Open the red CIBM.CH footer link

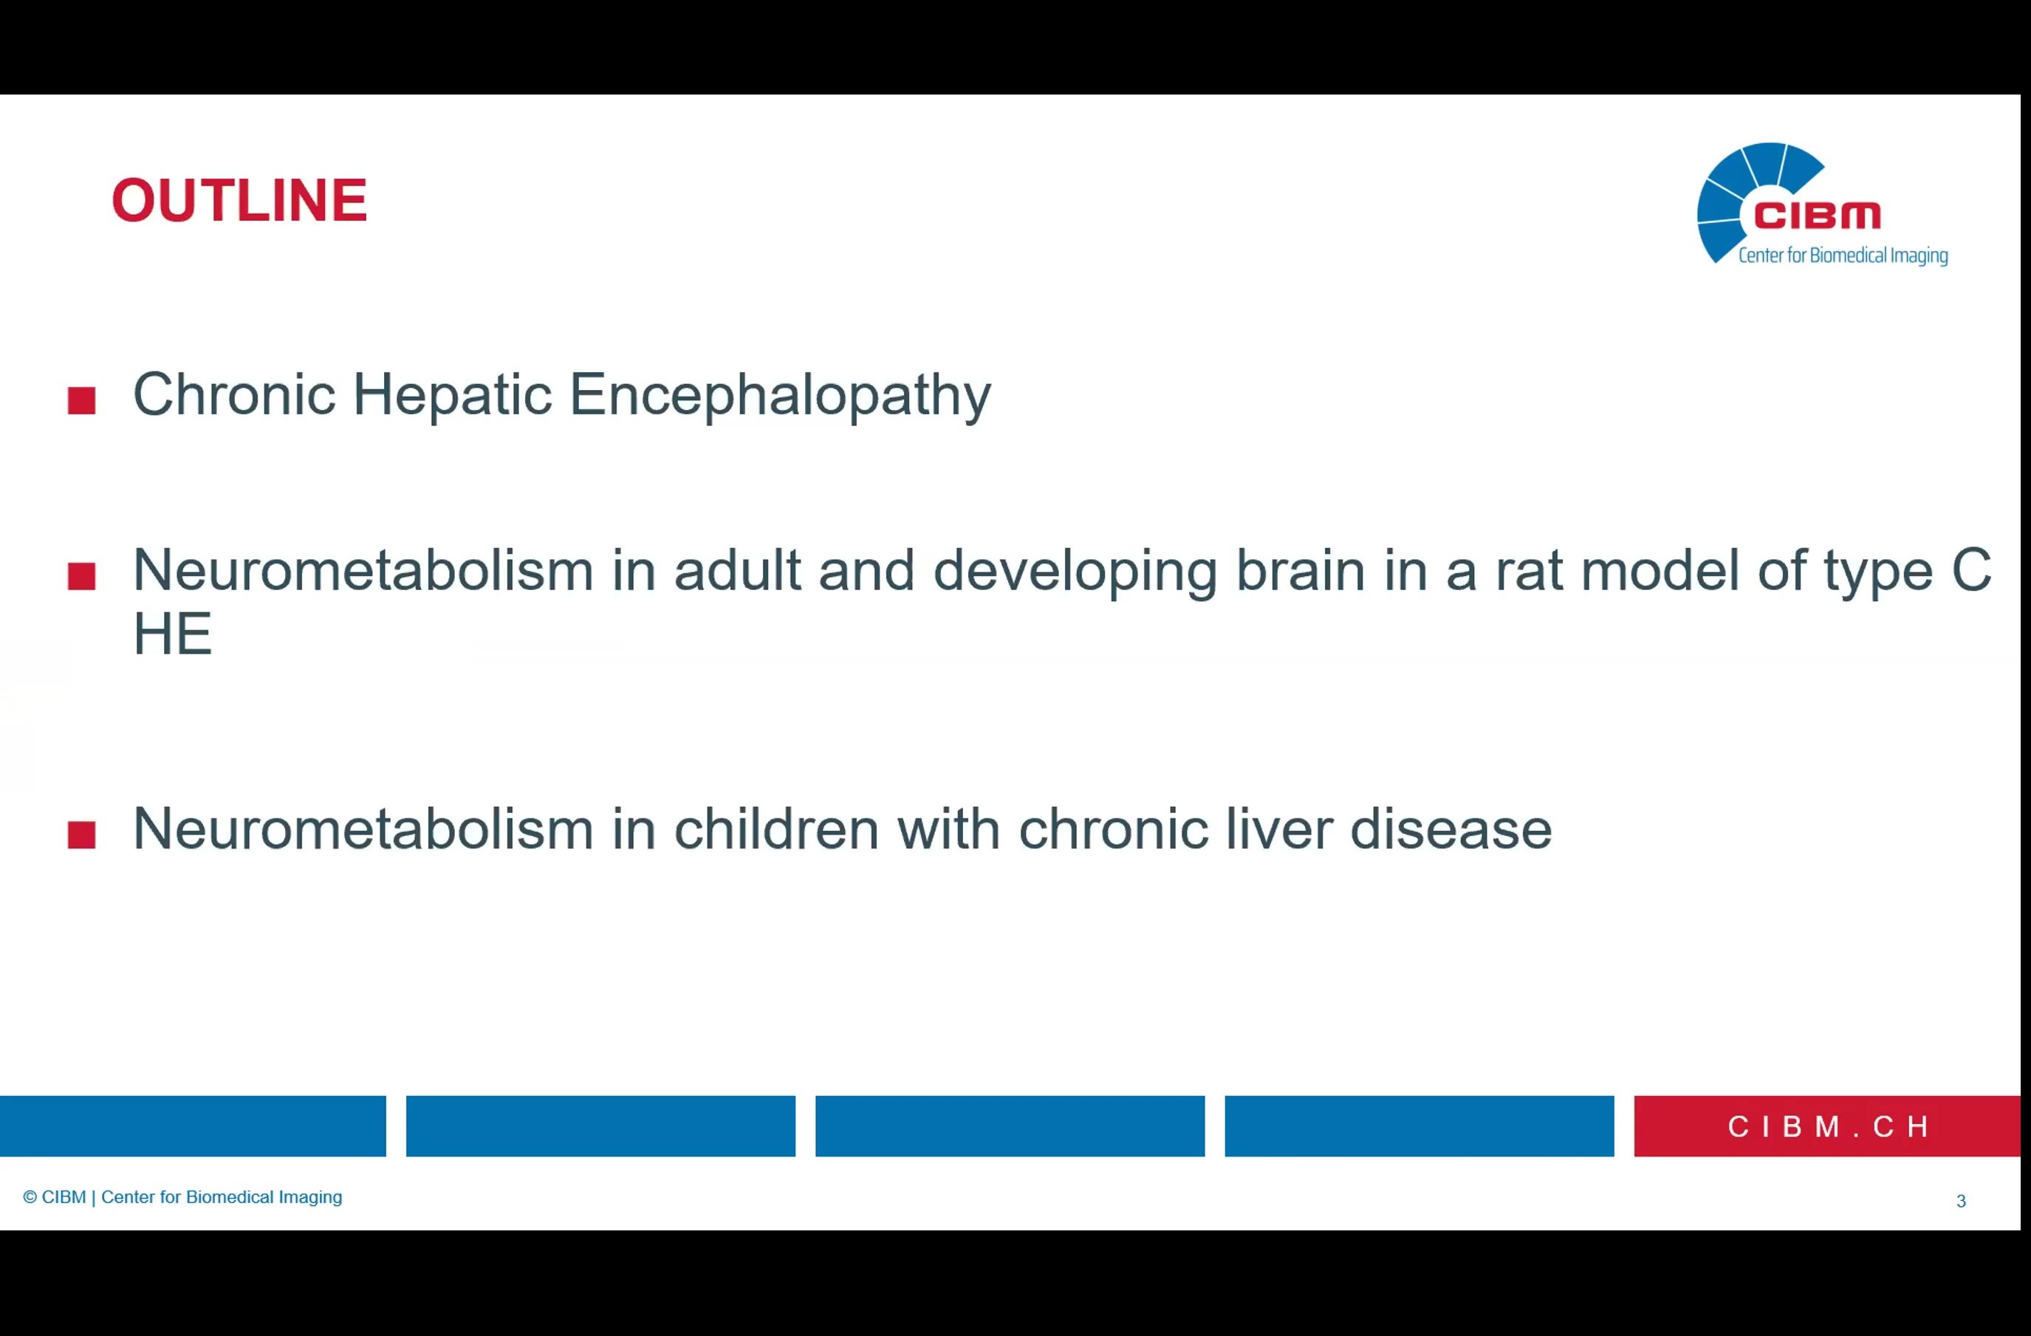(x=1827, y=1126)
